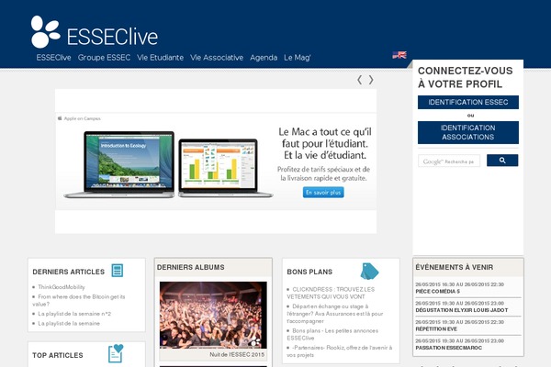Click the Identification Associations button
The width and height of the screenshot is (551, 367).
(468, 132)
